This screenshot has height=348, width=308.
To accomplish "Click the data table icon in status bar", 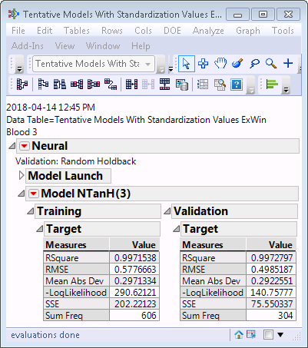I will (x=251, y=334).
